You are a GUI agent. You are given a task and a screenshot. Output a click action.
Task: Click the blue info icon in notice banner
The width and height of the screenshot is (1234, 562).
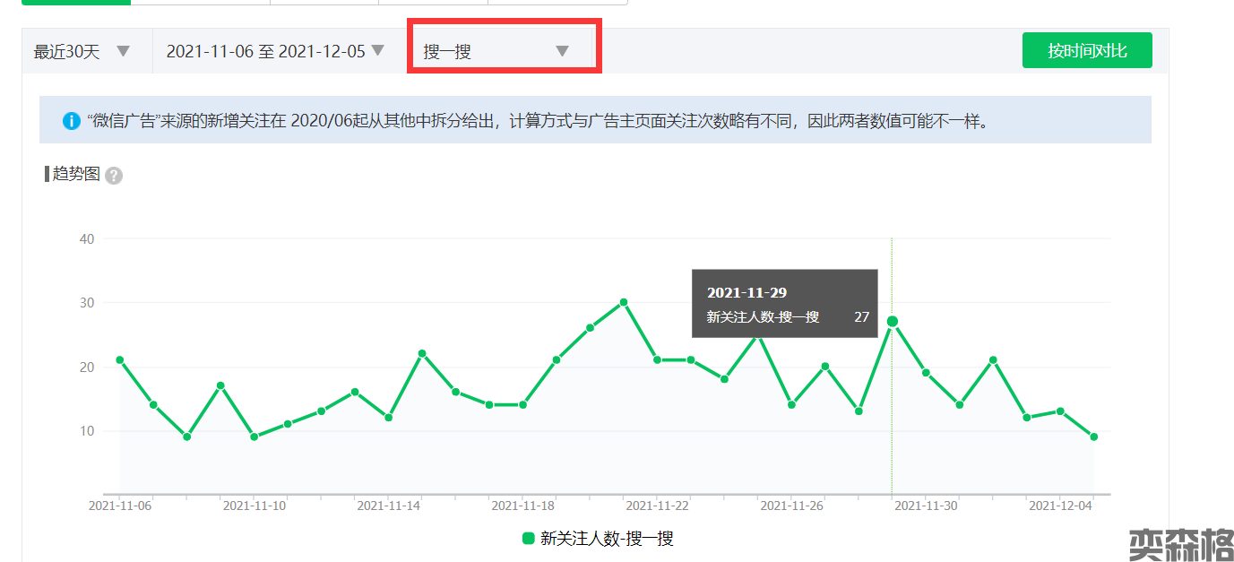click(x=72, y=121)
